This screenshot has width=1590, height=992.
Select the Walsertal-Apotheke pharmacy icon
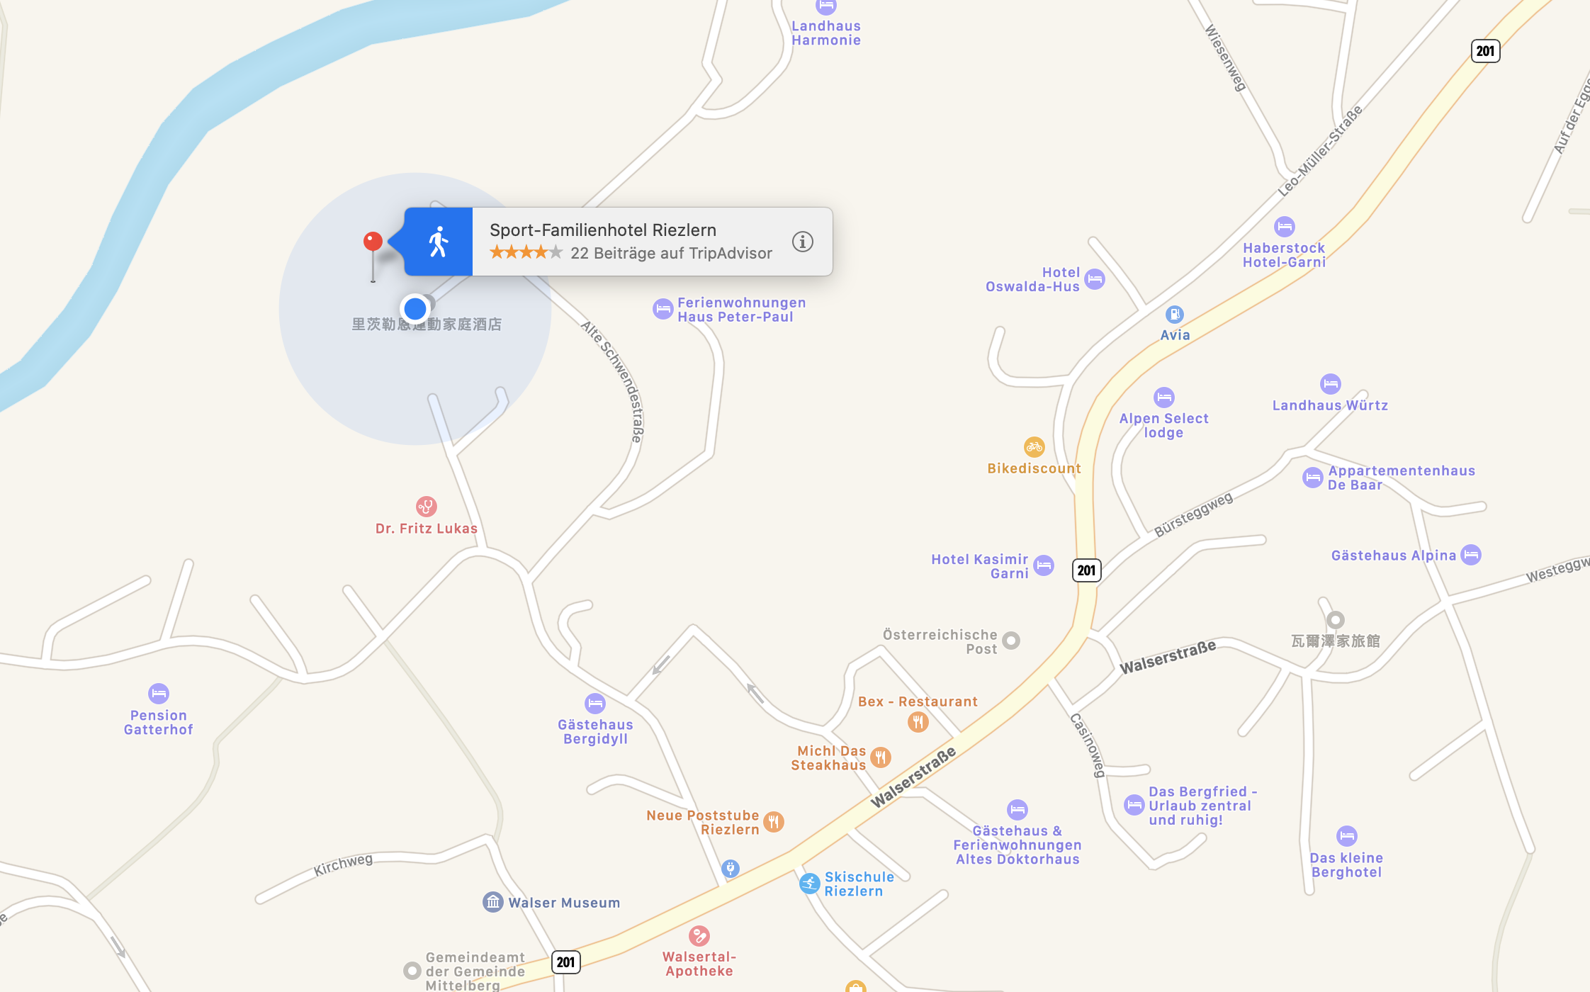699,935
